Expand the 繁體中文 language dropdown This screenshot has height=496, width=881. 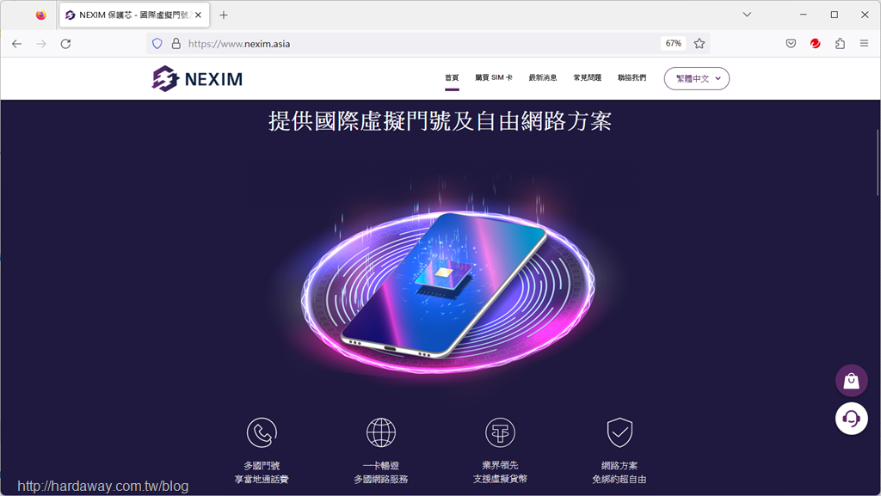point(697,78)
